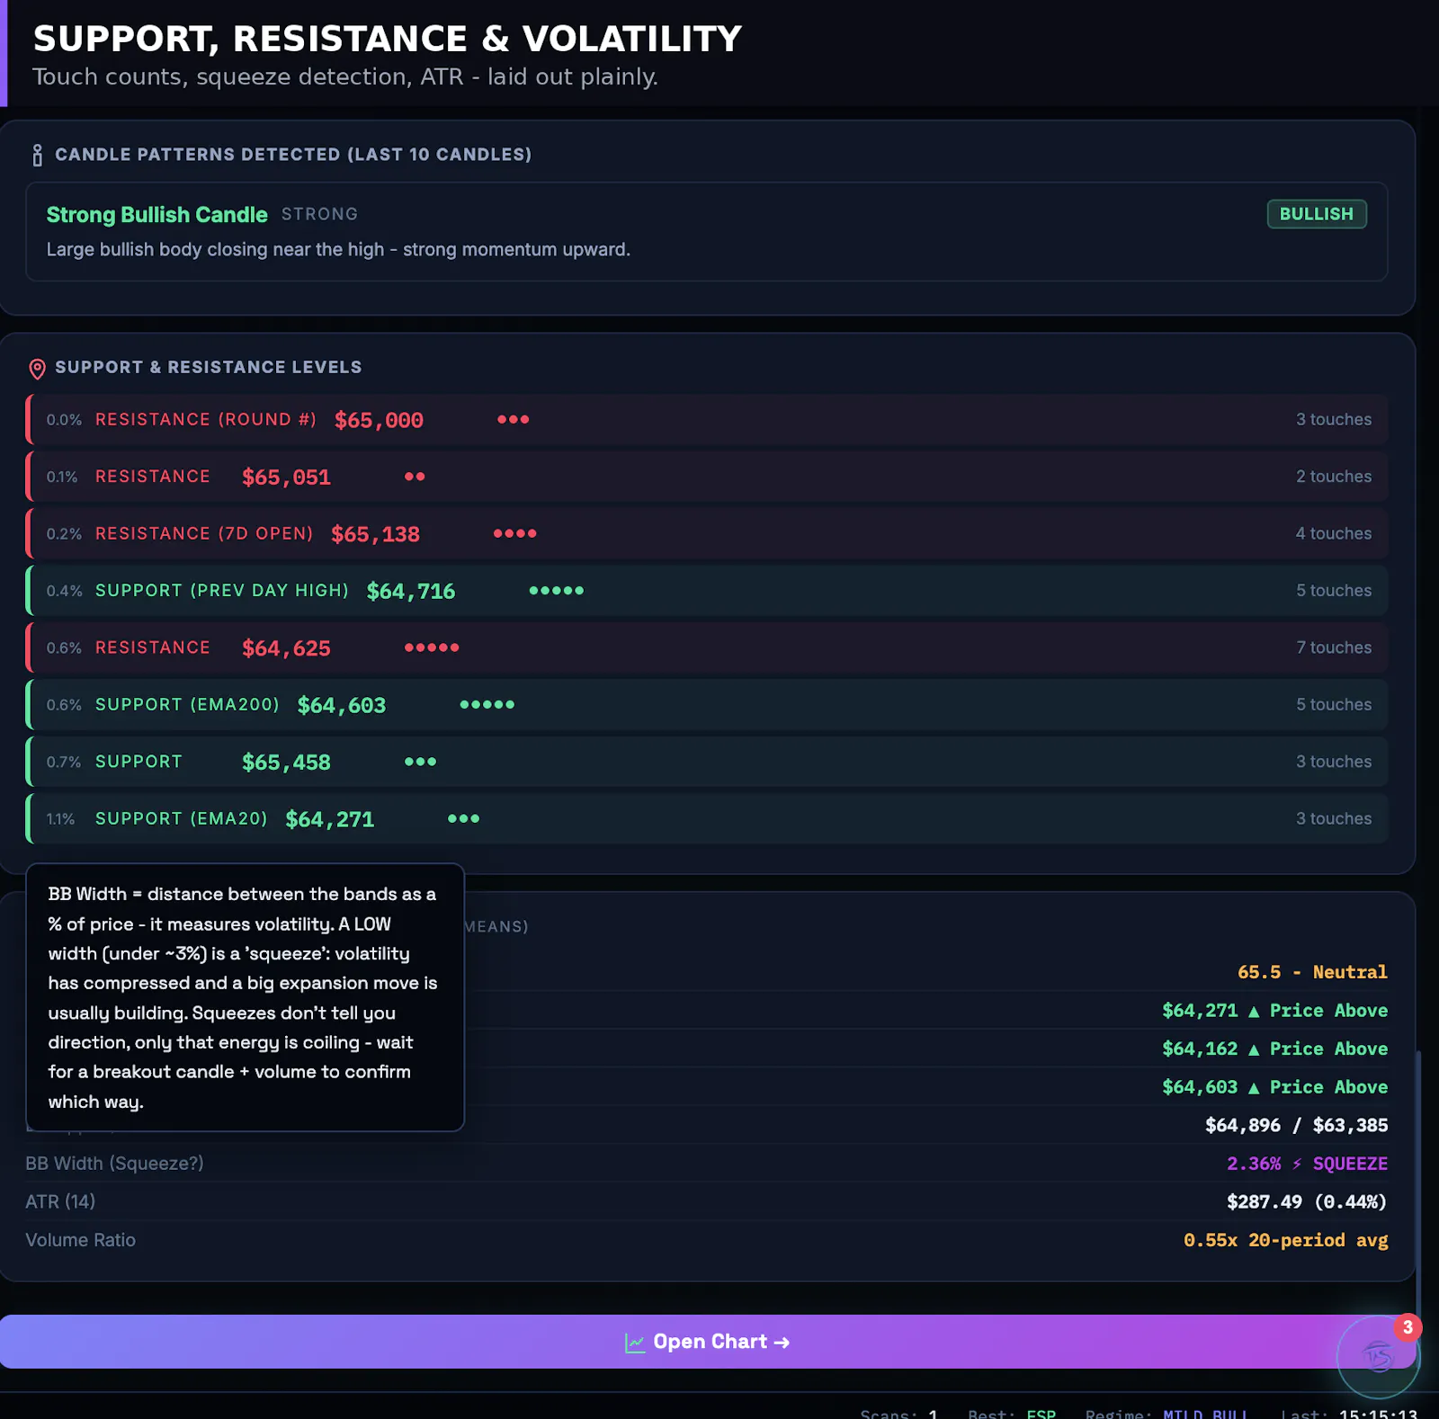Click the pin icon beside Support & Resistance Levels
Image resolution: width=1439 pixels, height=1419 pixels.
(37, 369)
